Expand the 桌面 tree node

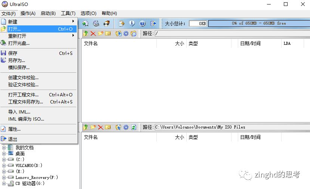(x=4, y=154)
